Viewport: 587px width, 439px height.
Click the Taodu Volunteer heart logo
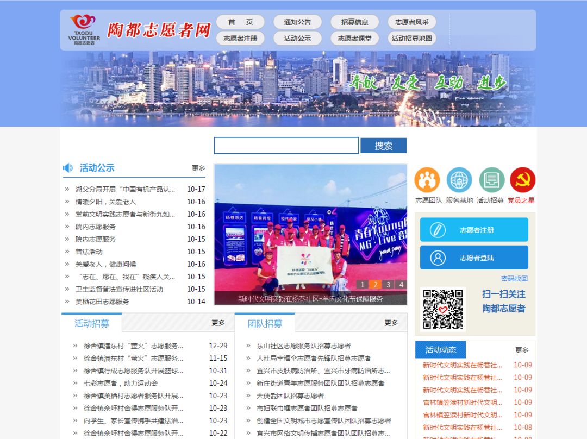click(84, 29)
